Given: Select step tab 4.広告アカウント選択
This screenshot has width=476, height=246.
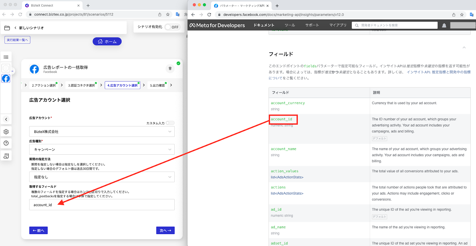Looking at the screenshot, I should coord(122,85).
